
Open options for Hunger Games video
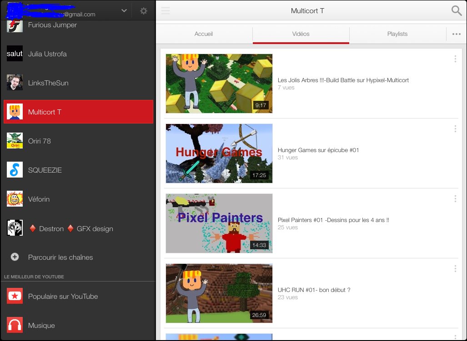point(455,129)
